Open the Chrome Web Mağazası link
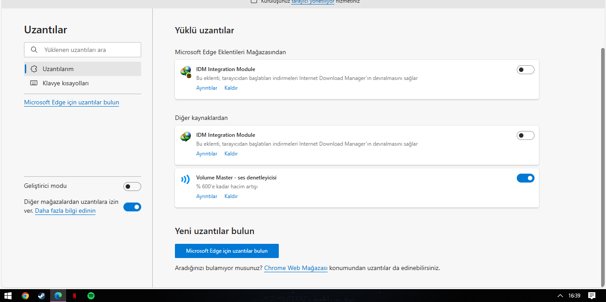 pos(296,268)
